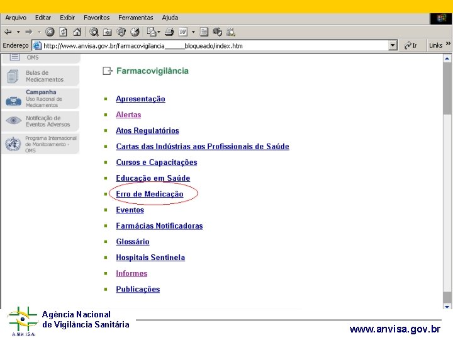The image size is (453, 340).
Task: Click the Windows logo throbber
Action: [x=441, y=19]
